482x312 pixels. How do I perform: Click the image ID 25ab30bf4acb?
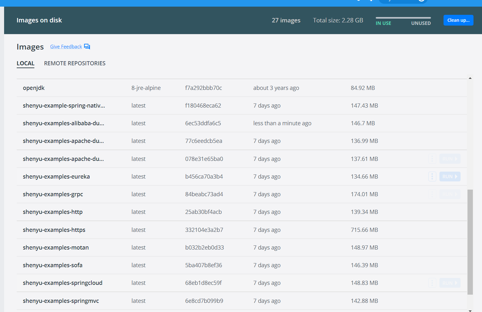point(203,212)
